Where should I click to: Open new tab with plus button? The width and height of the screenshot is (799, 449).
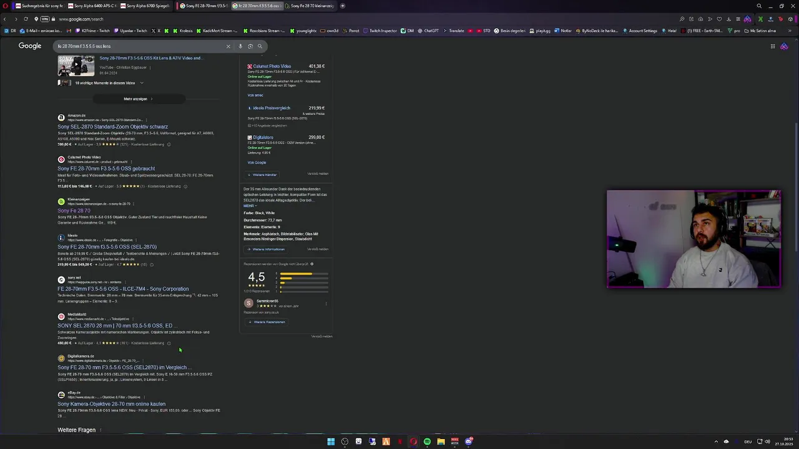342,6
